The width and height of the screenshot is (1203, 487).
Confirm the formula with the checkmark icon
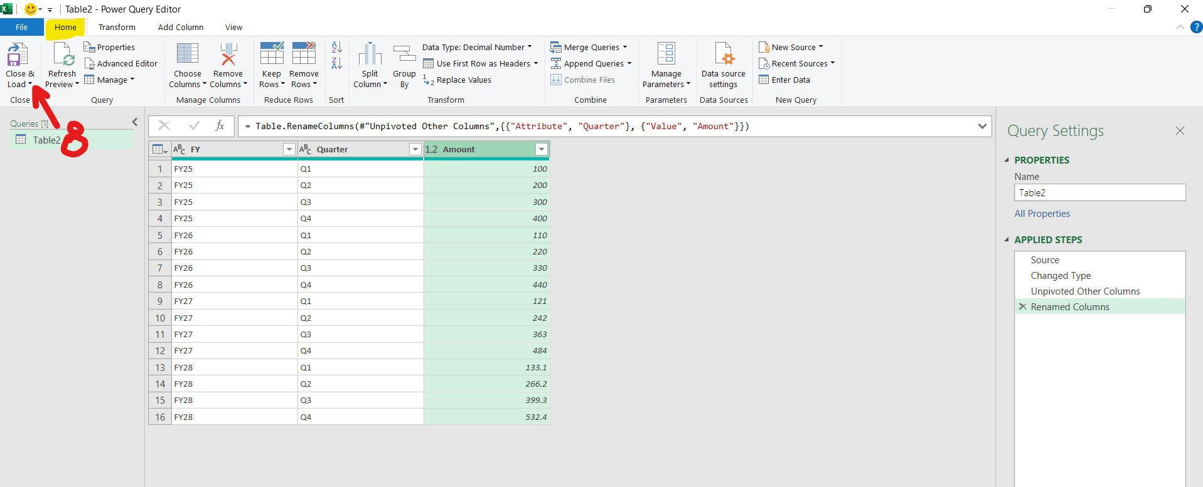[195, 126]
